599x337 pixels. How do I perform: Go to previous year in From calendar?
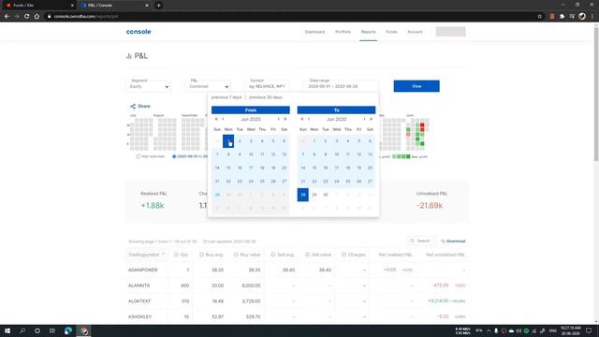(216, 119)
